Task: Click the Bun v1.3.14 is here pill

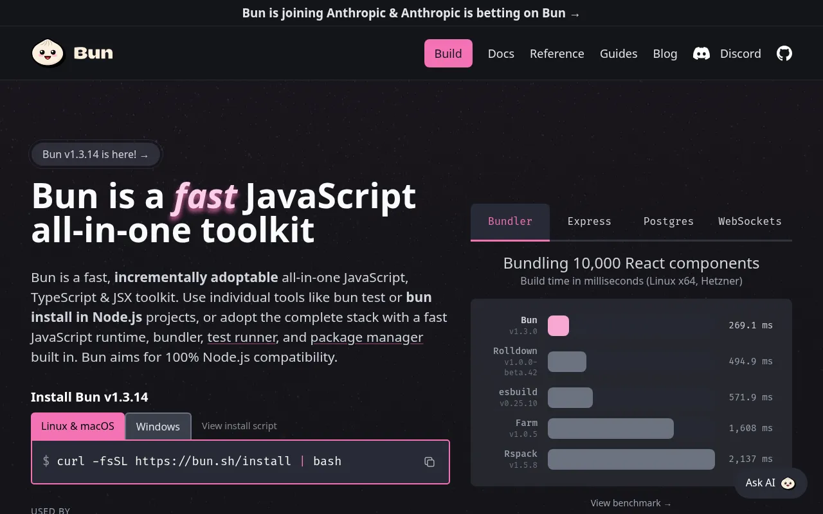Action: point(96,154)
